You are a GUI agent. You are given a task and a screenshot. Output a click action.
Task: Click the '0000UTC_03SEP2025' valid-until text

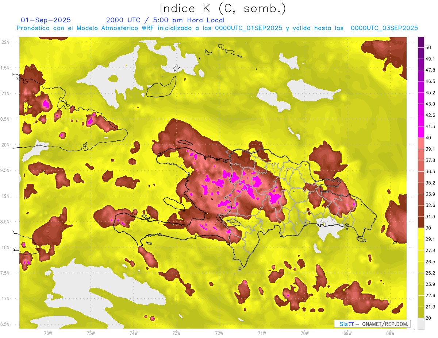(x=384, y=28)
